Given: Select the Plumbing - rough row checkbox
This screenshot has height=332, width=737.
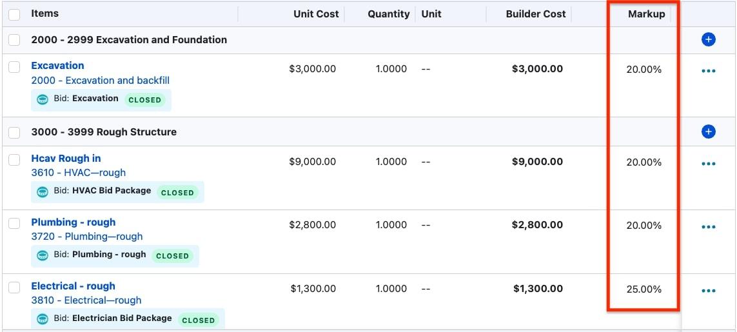Looking at the screenshot, I should tap(14, 223).
